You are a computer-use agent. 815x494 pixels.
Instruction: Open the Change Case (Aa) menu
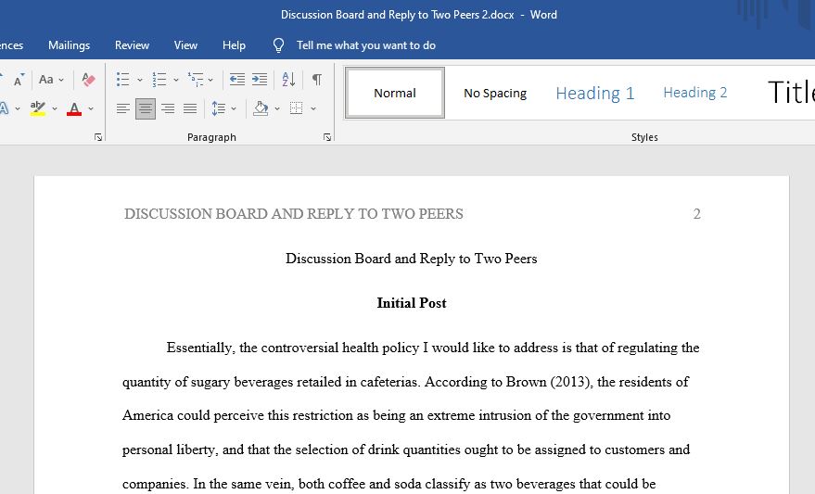coord(51,80)
